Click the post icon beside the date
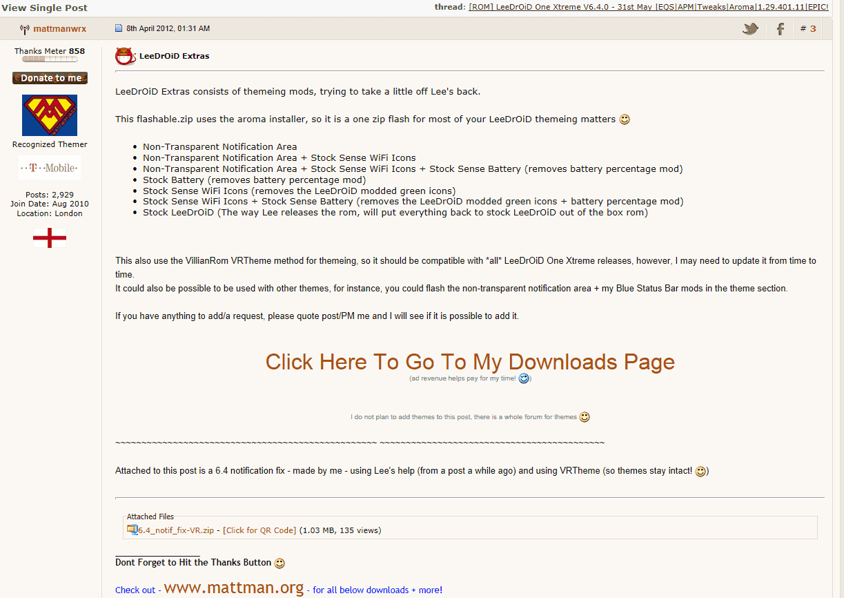The height and width of the screenshot is (598, 844). coord(118,29)
